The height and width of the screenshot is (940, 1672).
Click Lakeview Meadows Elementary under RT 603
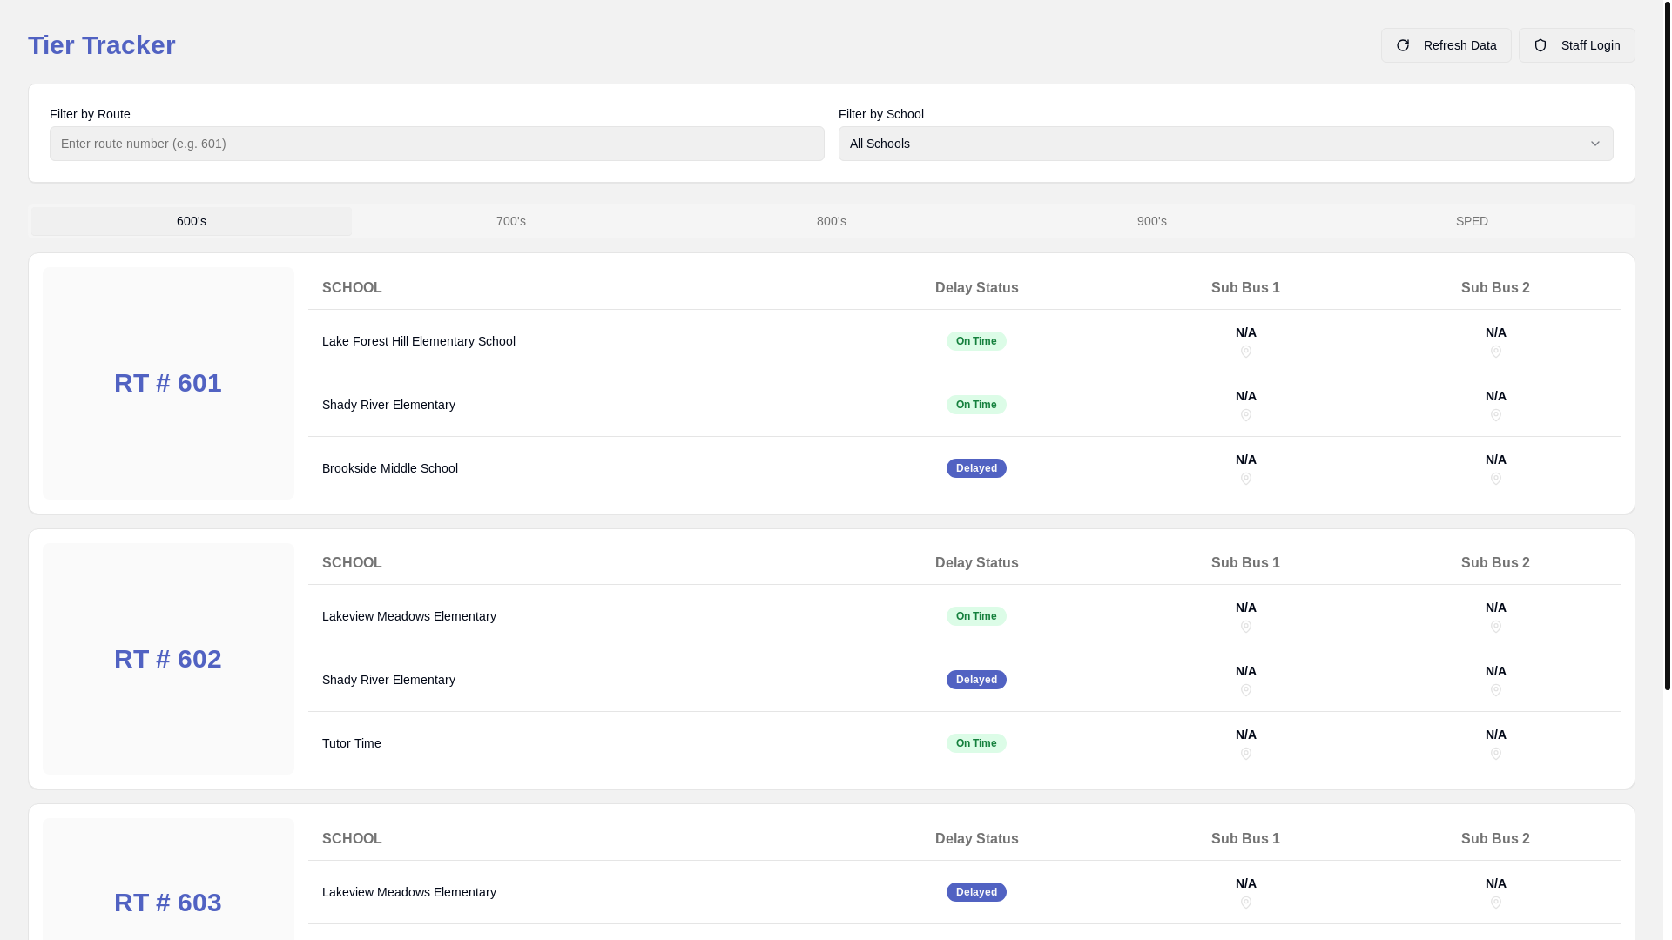click(409, 892)
